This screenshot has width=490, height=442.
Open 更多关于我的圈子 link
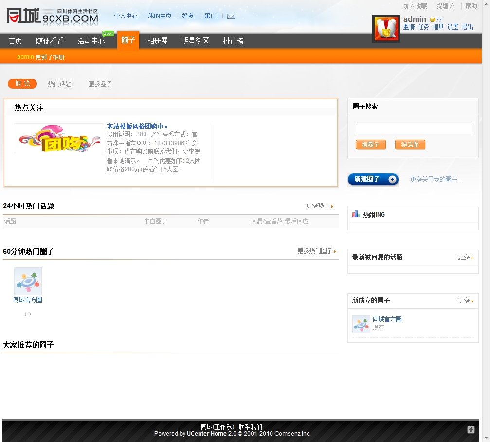pos(436,179)
